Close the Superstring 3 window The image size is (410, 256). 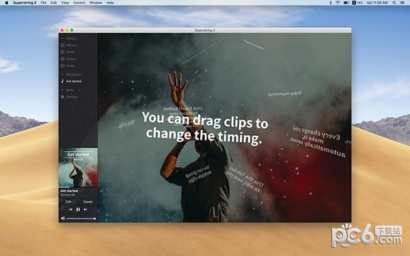pos(62,30)
